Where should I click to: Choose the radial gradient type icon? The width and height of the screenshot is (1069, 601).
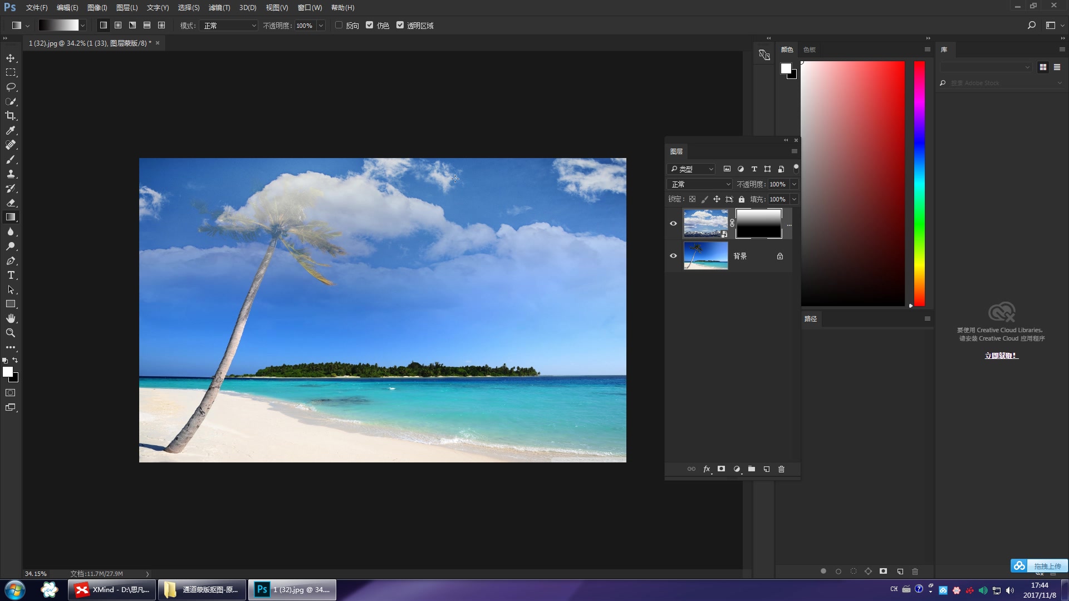tap(118, 25)
